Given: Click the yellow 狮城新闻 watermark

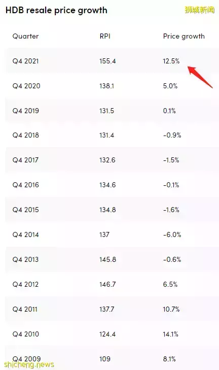Looking at the screenshot, I should coord(199,10).
